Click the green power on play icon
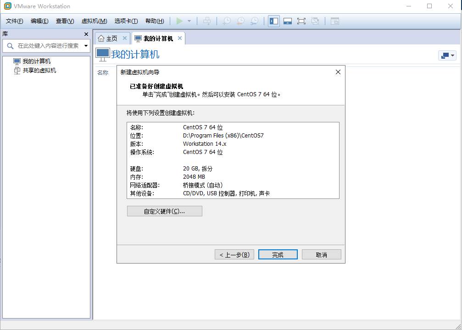 [x=179, y=21]
